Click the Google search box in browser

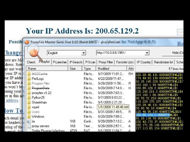click(180, 32)
